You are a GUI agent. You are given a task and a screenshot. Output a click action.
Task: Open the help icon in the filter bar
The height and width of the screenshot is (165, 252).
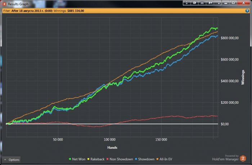(x=247, y=11)
